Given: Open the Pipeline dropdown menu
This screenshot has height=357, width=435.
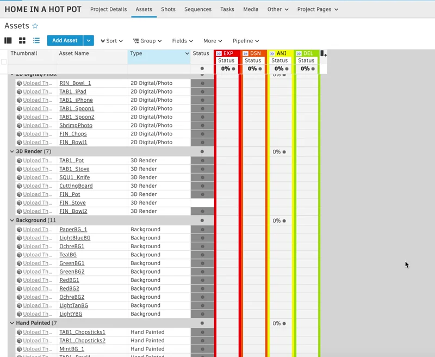Looking at the screenshot, I should (x=245, y=41).
